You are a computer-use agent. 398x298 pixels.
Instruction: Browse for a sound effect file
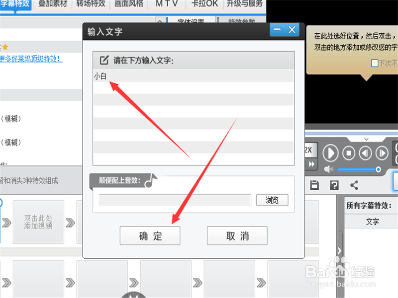pos(272,200)
